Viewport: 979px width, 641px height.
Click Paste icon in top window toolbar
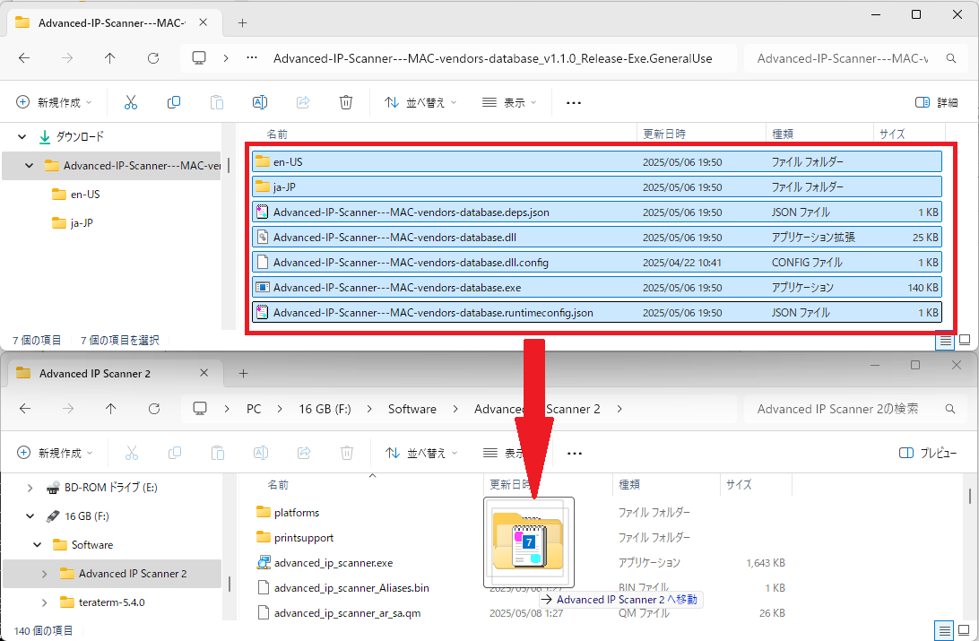pyautogui.click(x=217, y=102)
